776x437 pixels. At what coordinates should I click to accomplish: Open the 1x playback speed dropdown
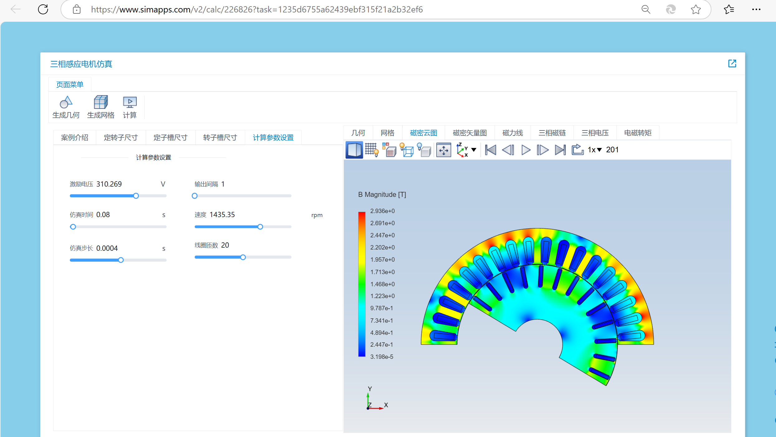(x=595, y=150)
